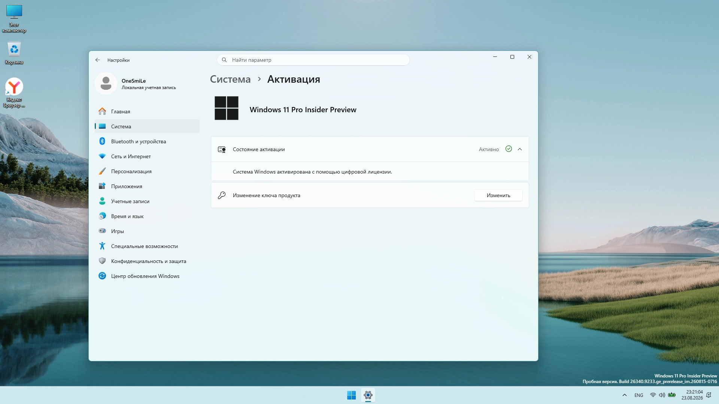
Task: Open the taskbar clock and date
Action: pos(692,395)
